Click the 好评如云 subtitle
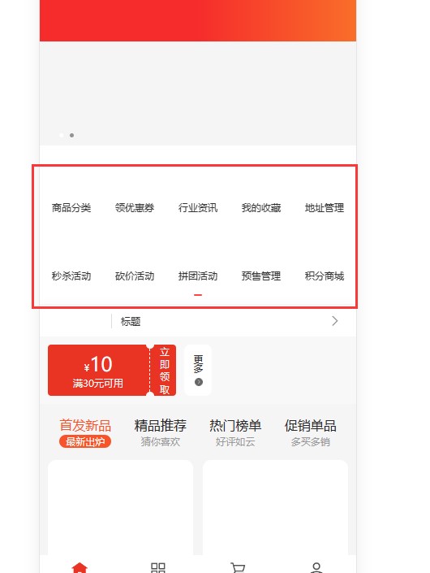The image size is (430, 573). point(235,442)
